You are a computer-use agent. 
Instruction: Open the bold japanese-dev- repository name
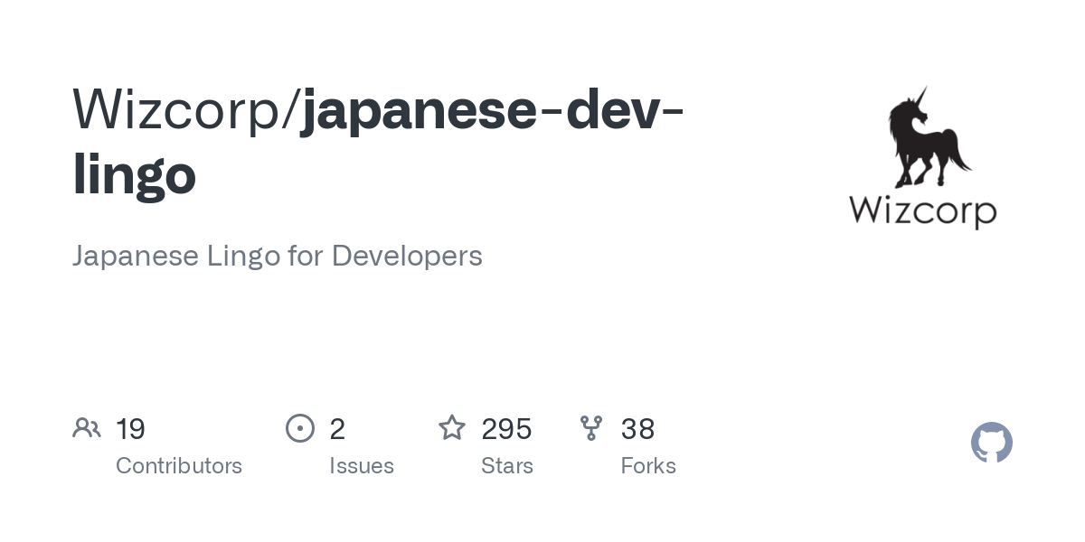(493, 110)
